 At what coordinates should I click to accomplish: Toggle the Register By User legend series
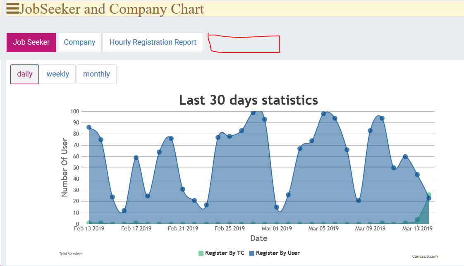point(277,253)
